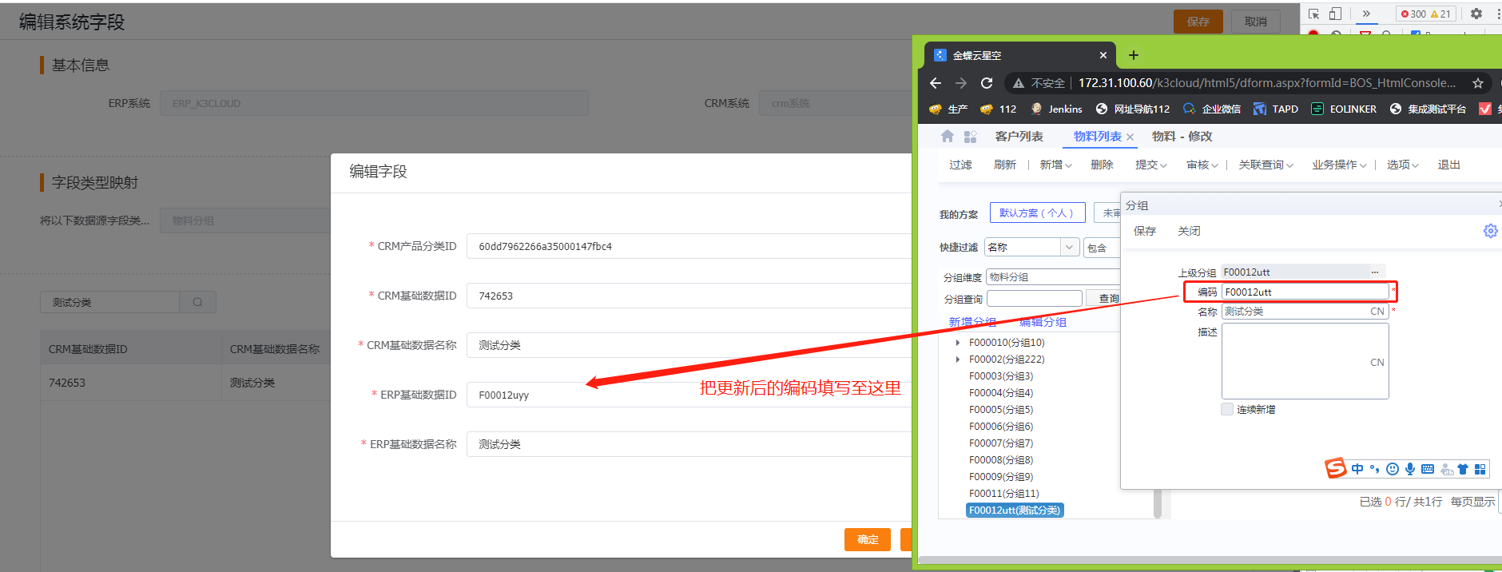Open DevTools settings gear
Image resolution: width=1502 pixels, height=572 pixels.
[x=1476, y=14]
